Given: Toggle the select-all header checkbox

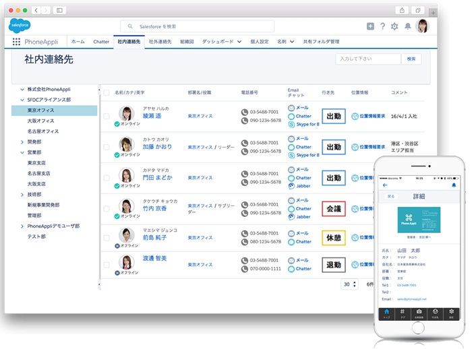Looking at the screenshot, I should click(x=107, y=93).
